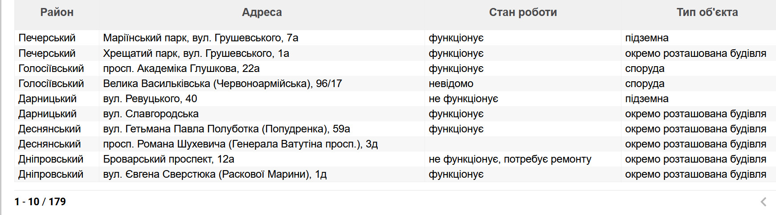Screen dimensions: 776x215
Task: Select the Маріїнський парк address cell
Action: 200,38
